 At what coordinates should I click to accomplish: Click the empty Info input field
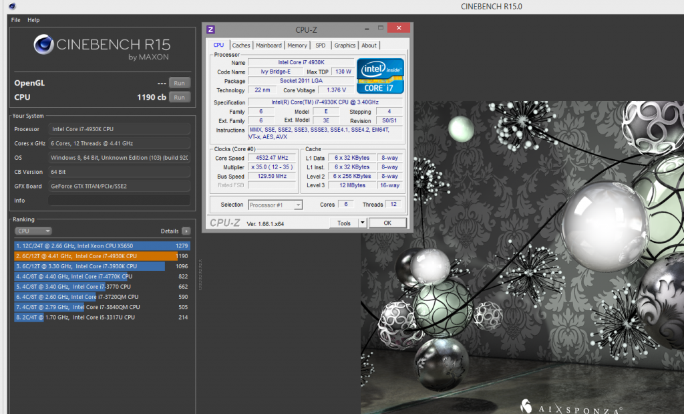coord(118,200)
